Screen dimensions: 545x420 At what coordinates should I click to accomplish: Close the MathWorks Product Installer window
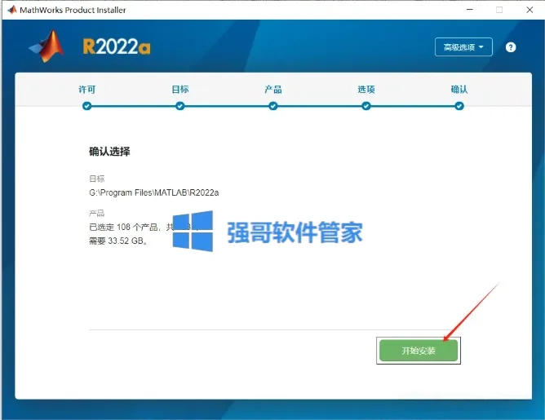(x=529, y=10)
